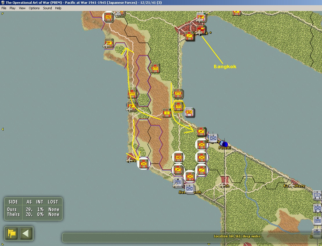Select the III 1-2 unit east of the mountain ridge
This screenshot has height=246, width=322.
click(155, 68)
